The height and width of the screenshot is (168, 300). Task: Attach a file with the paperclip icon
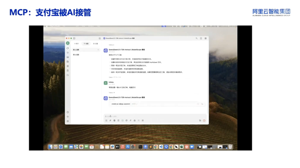(x=110, y=120)
